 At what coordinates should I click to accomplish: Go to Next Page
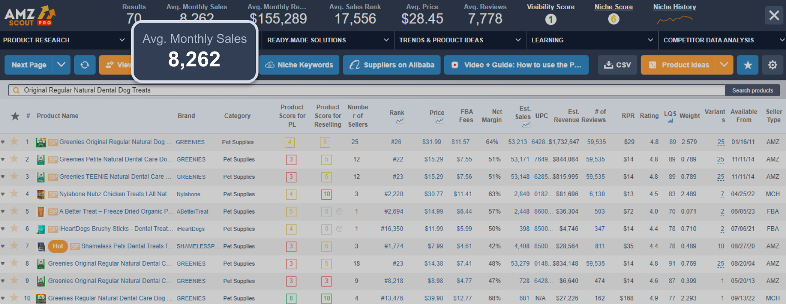(29, 65)
